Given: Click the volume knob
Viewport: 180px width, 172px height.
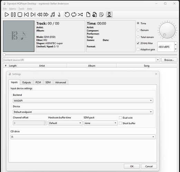Looking at the screenshot, I should [167, 30].
